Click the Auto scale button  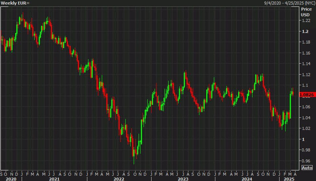pos(307,167)
